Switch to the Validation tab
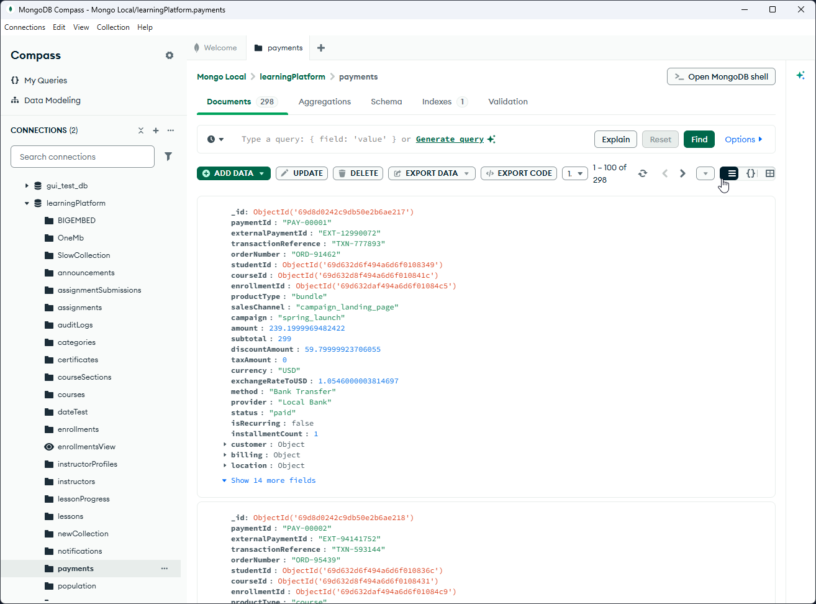The height and width of the screenshot is (604, 816). tap(508, 101)
